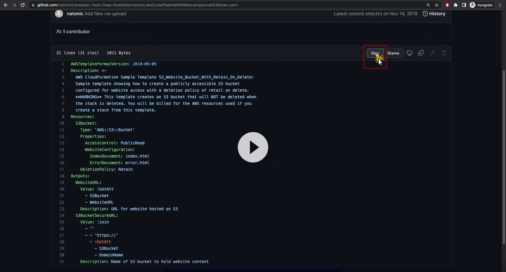Click the 'DomainName' list item
This screenshot has height=272, width=506.
pyautogui.click(x=111, y=255)
